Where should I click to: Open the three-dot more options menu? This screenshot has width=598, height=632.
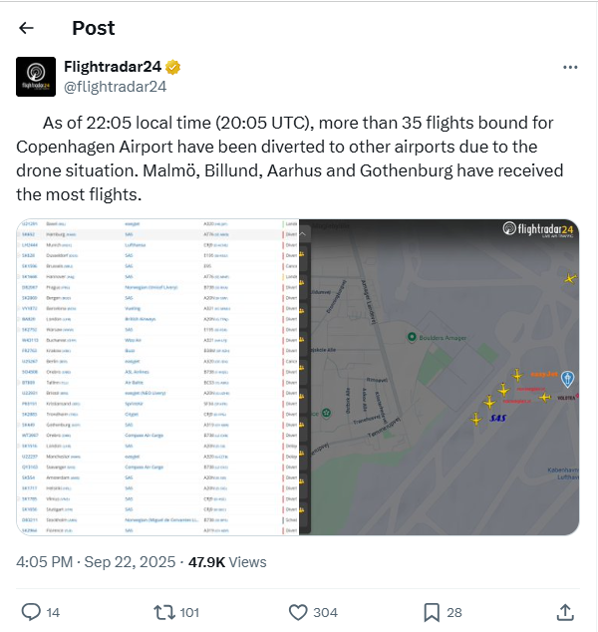(x=570, y=68)
